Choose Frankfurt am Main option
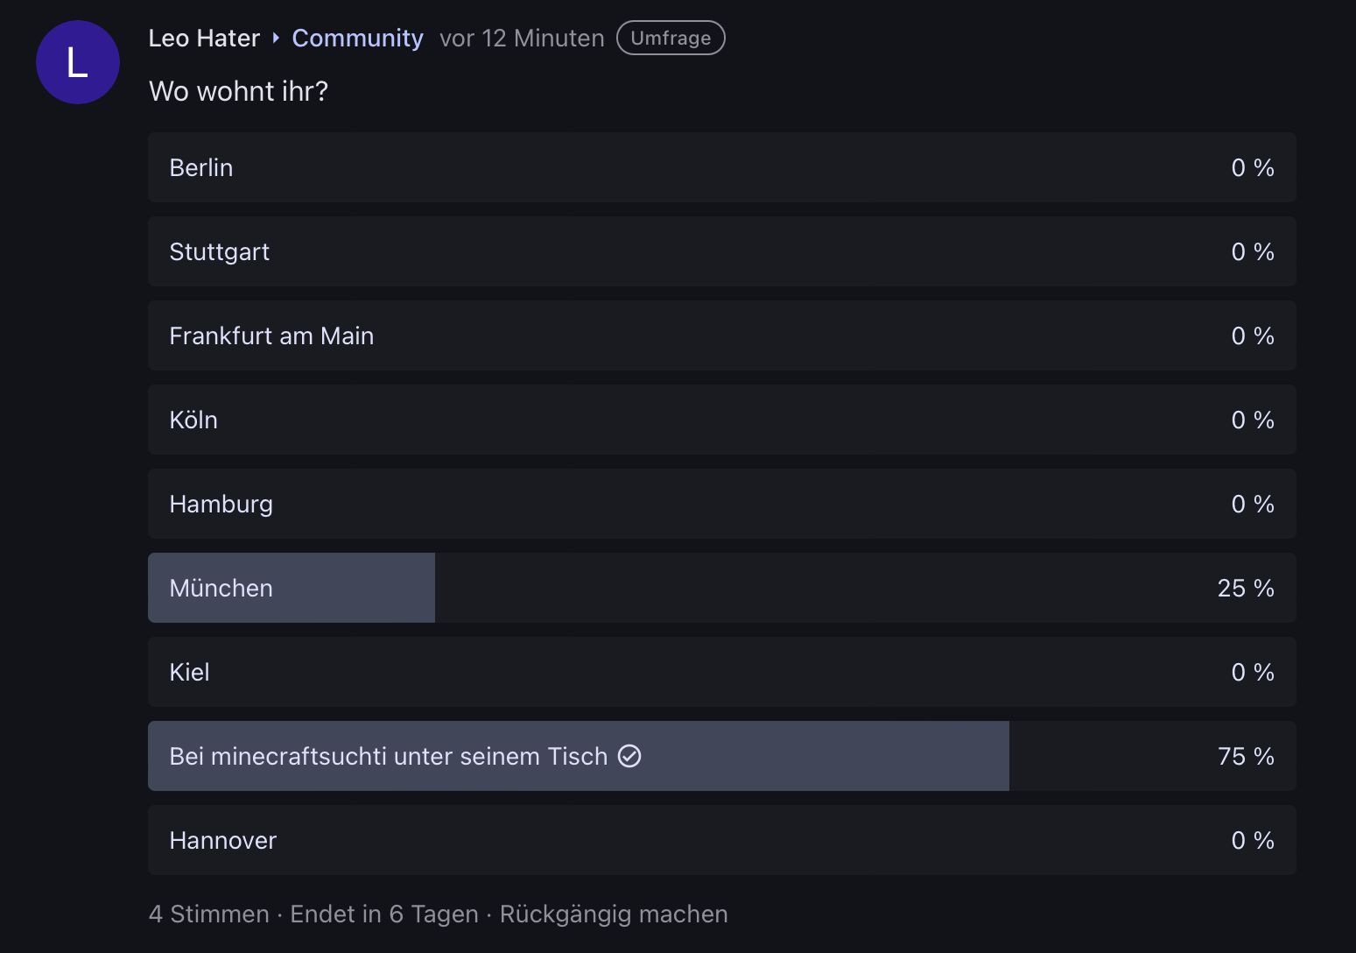The width and height of the screenshot is (1356, 953). click(x=721, y=335)
